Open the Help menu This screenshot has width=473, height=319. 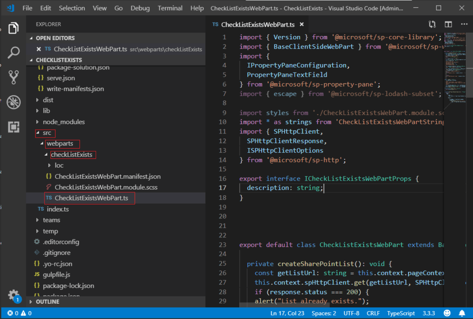[x=197, y=8]
